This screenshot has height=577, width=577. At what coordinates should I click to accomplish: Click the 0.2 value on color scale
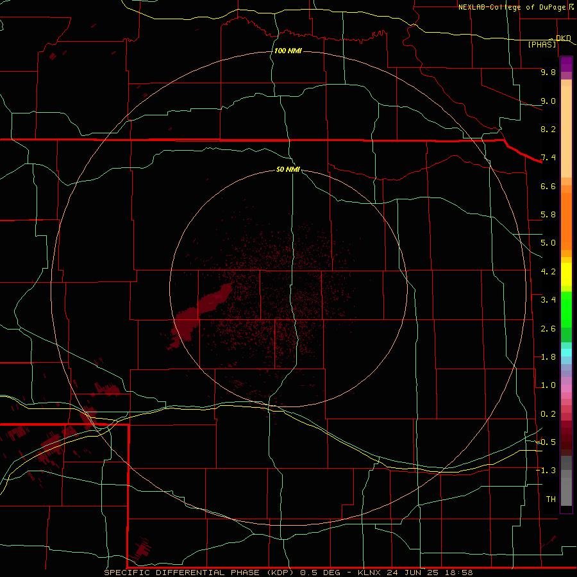(548, 414)
